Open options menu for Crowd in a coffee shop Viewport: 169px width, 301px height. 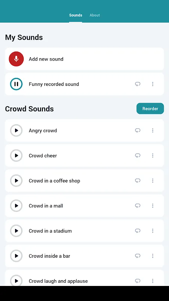pos(153,181)
